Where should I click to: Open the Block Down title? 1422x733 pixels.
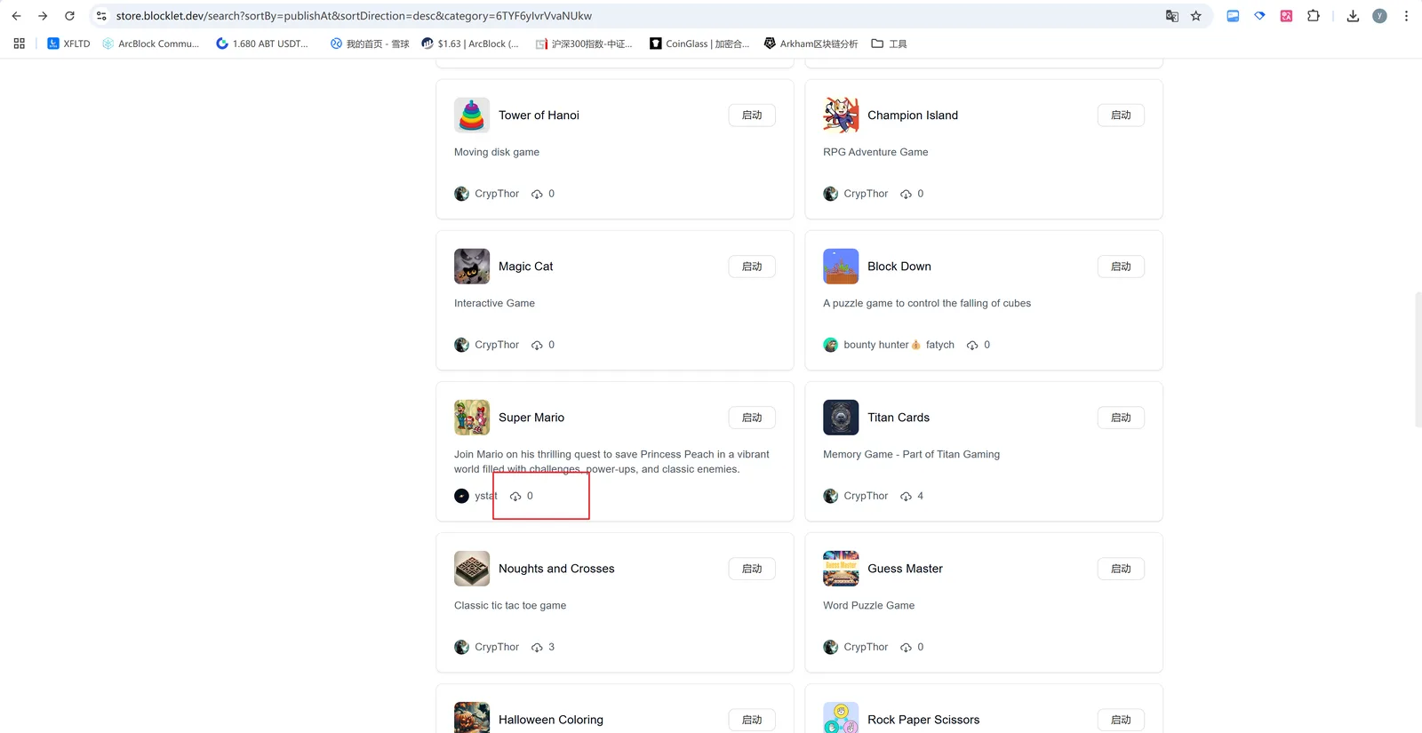coord(899,267)
